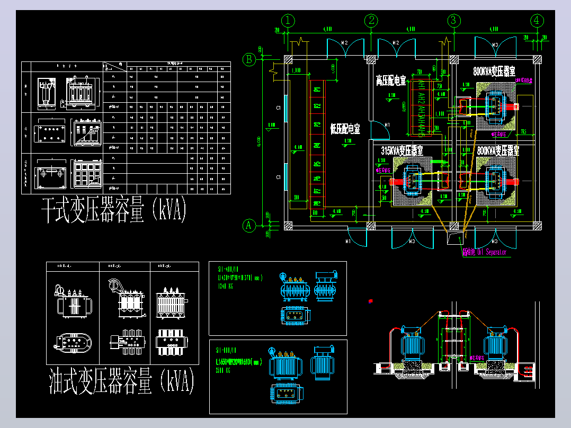
Task: Select grid axis bubble 1
Action: (x=288, y=21)
